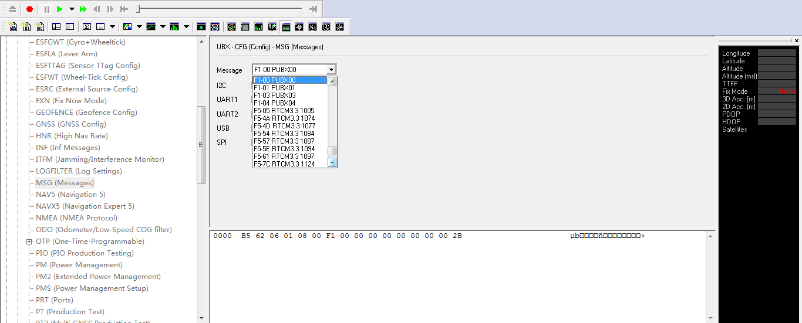Open the packet console icon
The image size is (802, 323).
tap(12, 26)
